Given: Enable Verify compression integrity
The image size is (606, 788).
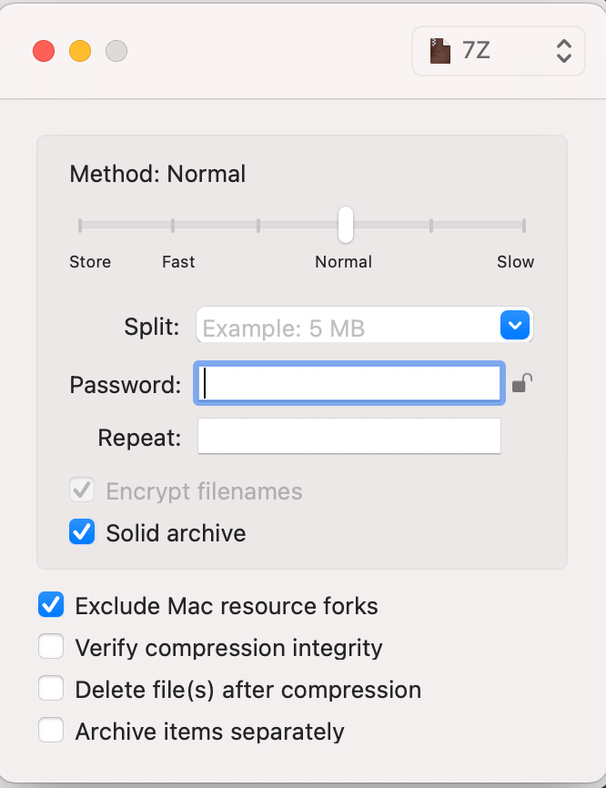Looking at the screenshot, I should tap(51, 647).
